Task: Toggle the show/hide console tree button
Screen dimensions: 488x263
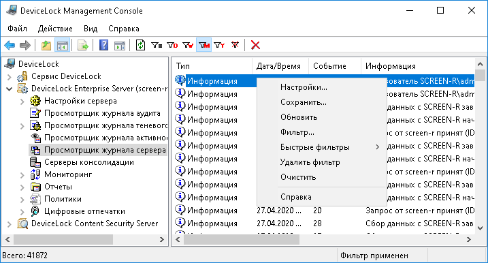Action: pyautogui.click(x=62, y=45)
